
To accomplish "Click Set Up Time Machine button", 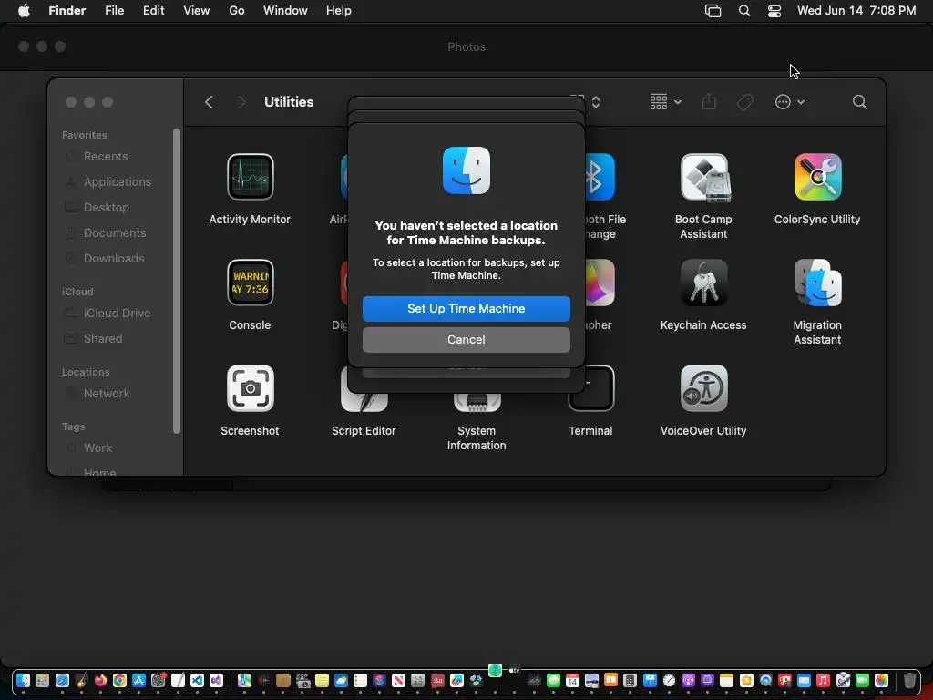I will [466, 308].
